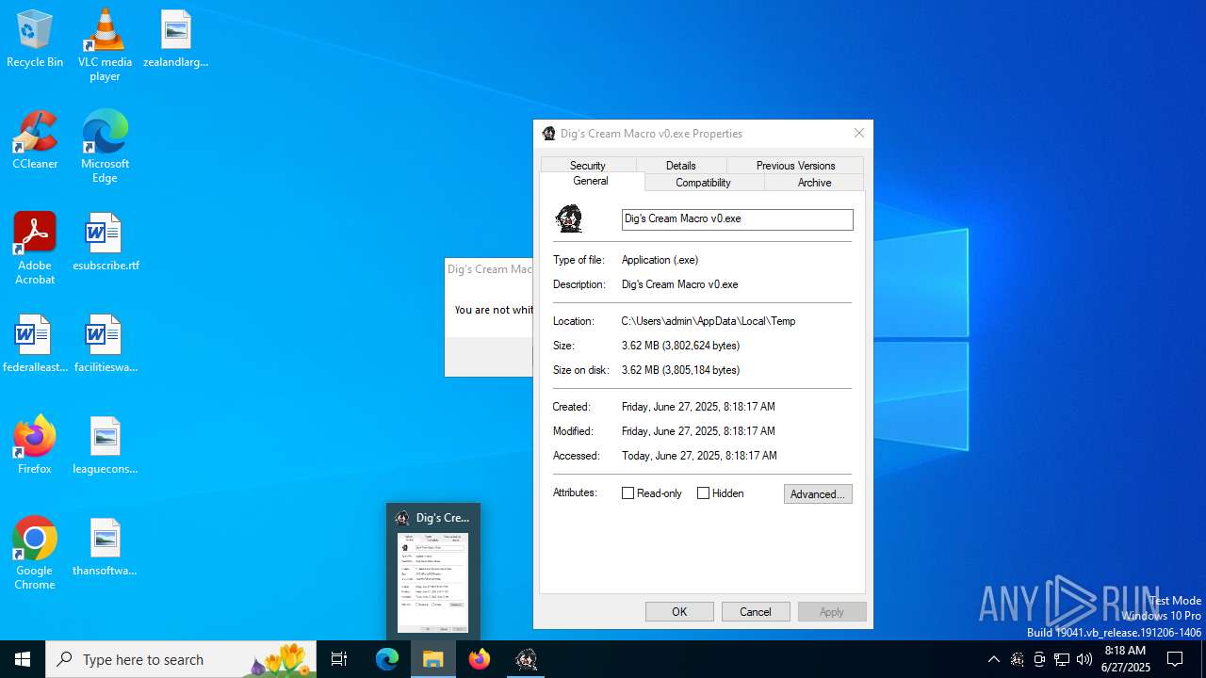This screenshot has width=1206, height=678.
Task: Click the Advanced... attributes button
Action: tap(818, 493)
